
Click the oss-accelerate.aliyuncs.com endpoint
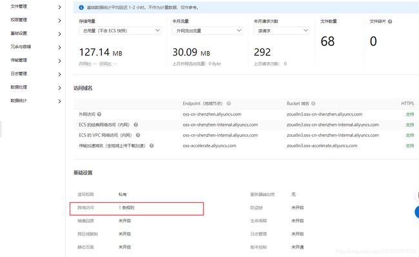pyautogui.click(x=209, y=146)
